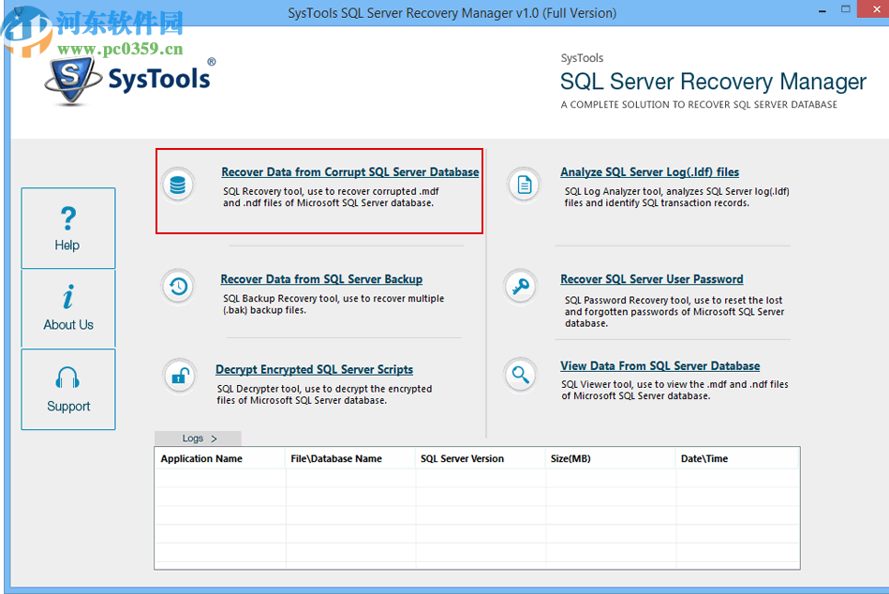Click the document icon for SQL log analysis
889x594 pixels.
point(523,185)
